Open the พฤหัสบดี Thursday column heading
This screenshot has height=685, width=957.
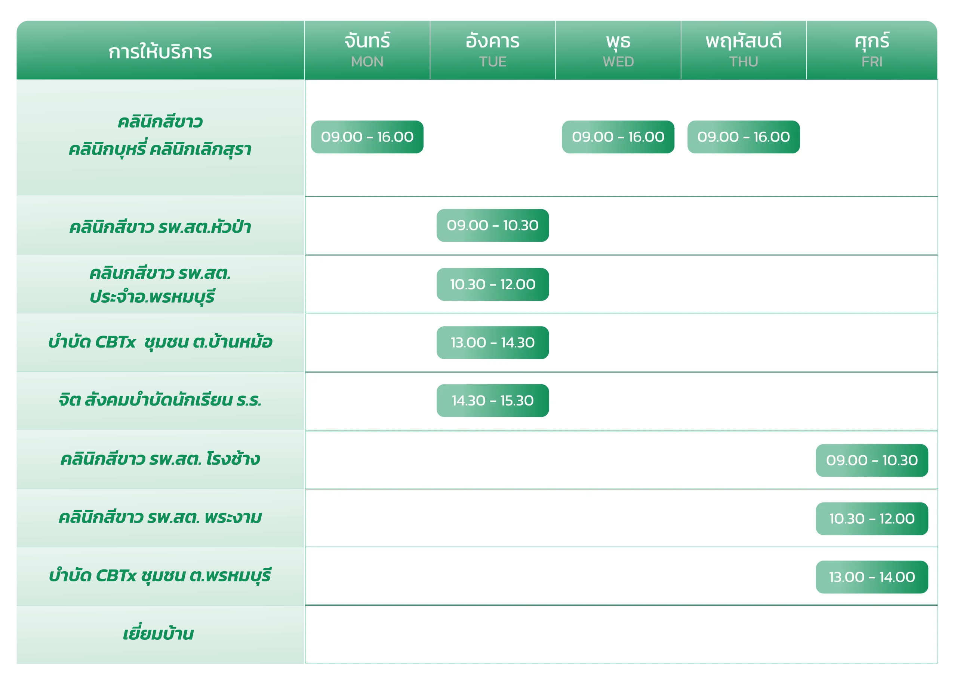743,41
